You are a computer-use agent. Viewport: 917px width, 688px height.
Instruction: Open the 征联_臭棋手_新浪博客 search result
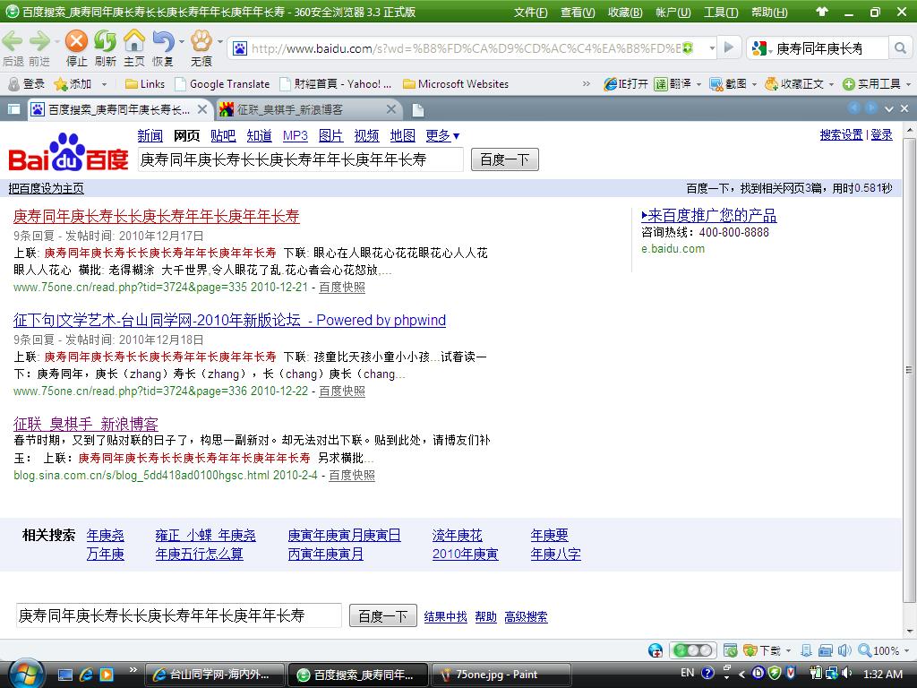(x=86, y=424)
